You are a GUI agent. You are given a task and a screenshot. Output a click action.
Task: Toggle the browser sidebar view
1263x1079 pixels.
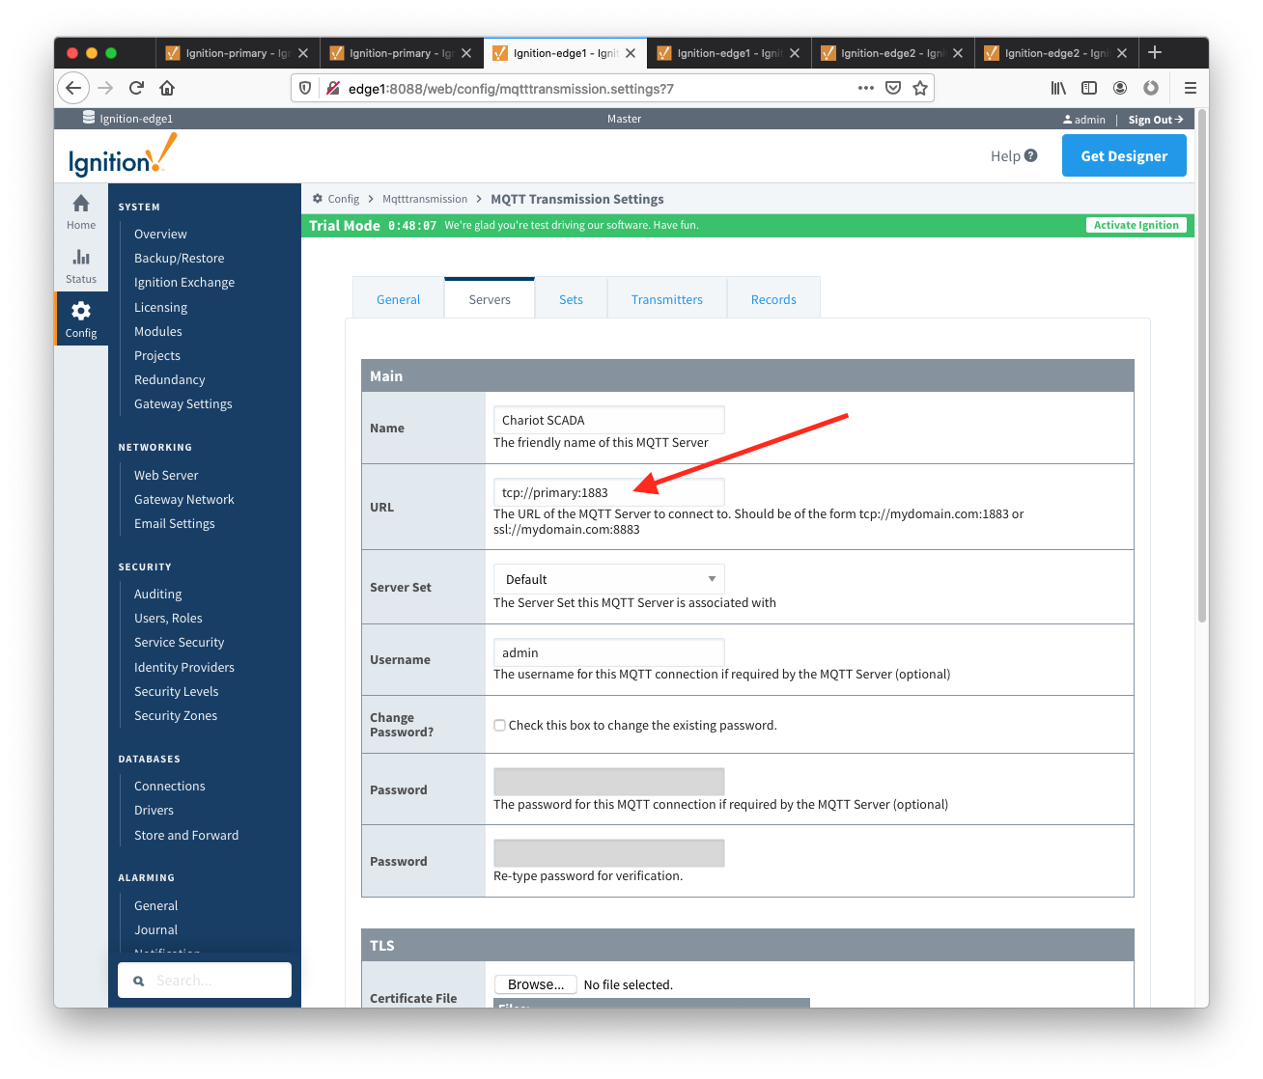tap(1089, 88)
